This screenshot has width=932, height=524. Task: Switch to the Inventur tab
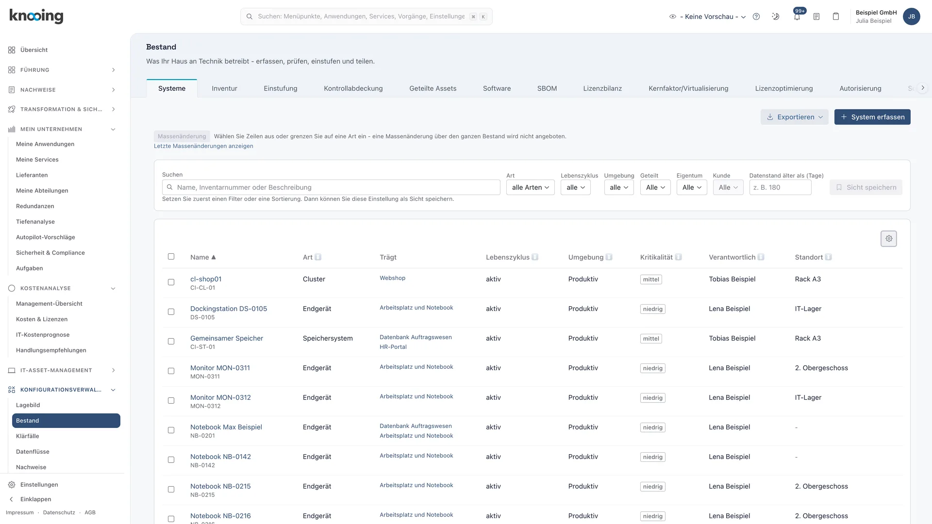[224, 88]
